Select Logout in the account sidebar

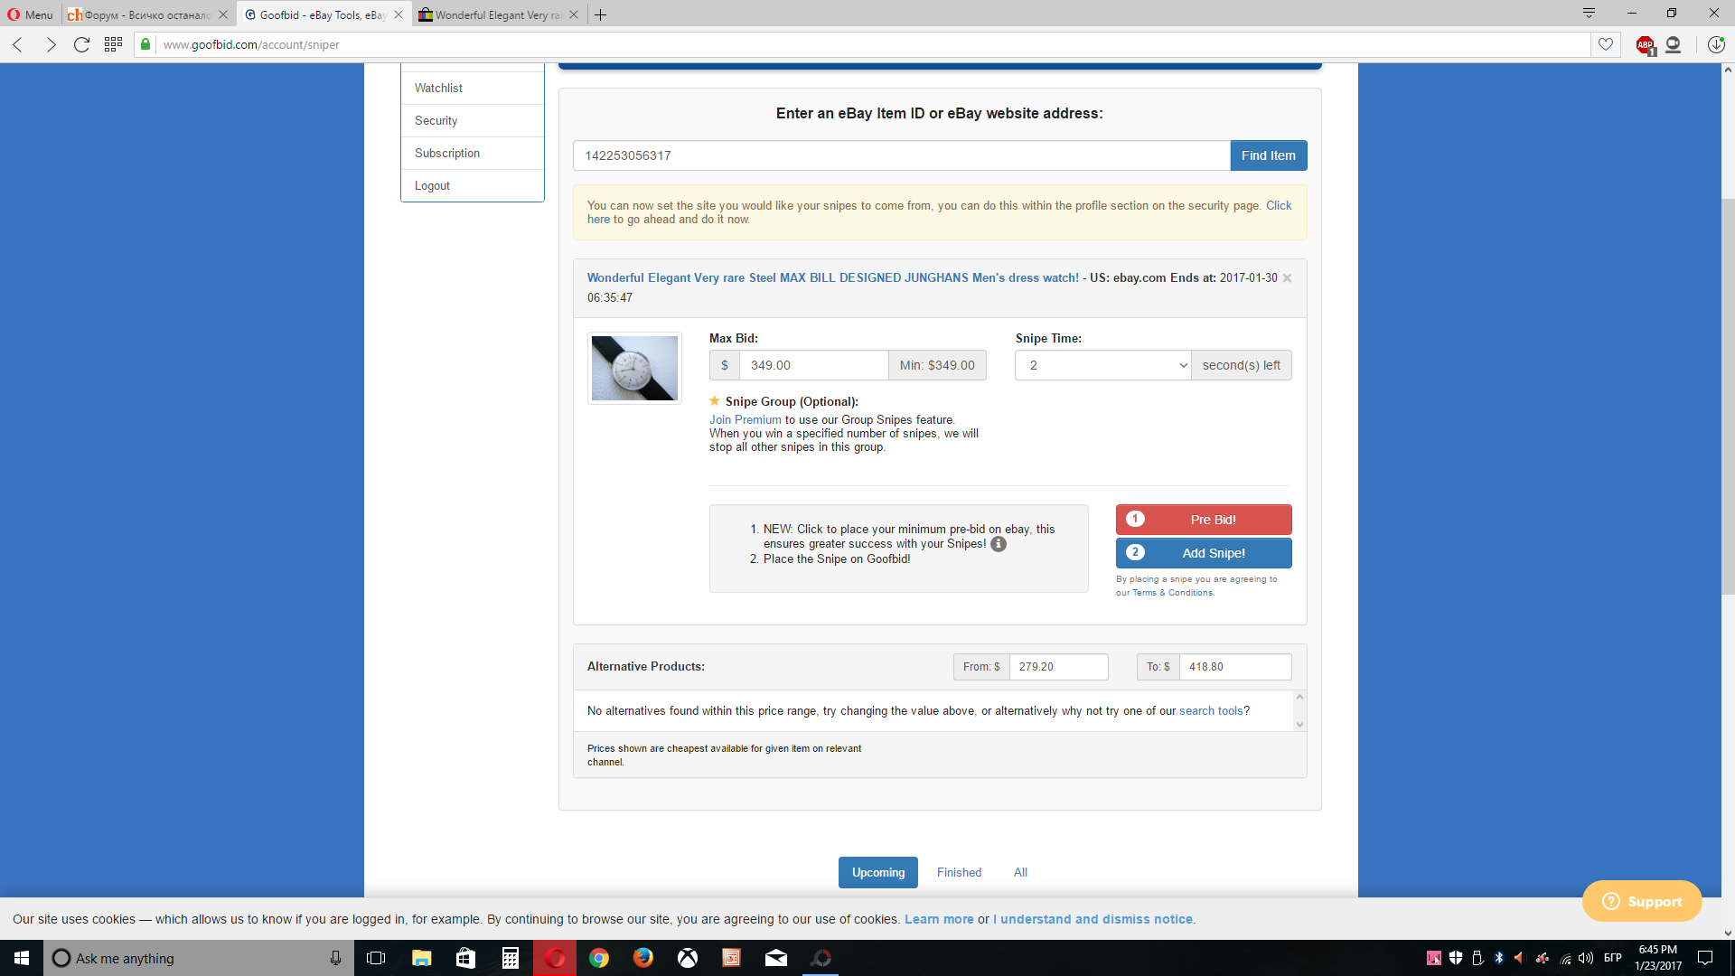[473, 185]
